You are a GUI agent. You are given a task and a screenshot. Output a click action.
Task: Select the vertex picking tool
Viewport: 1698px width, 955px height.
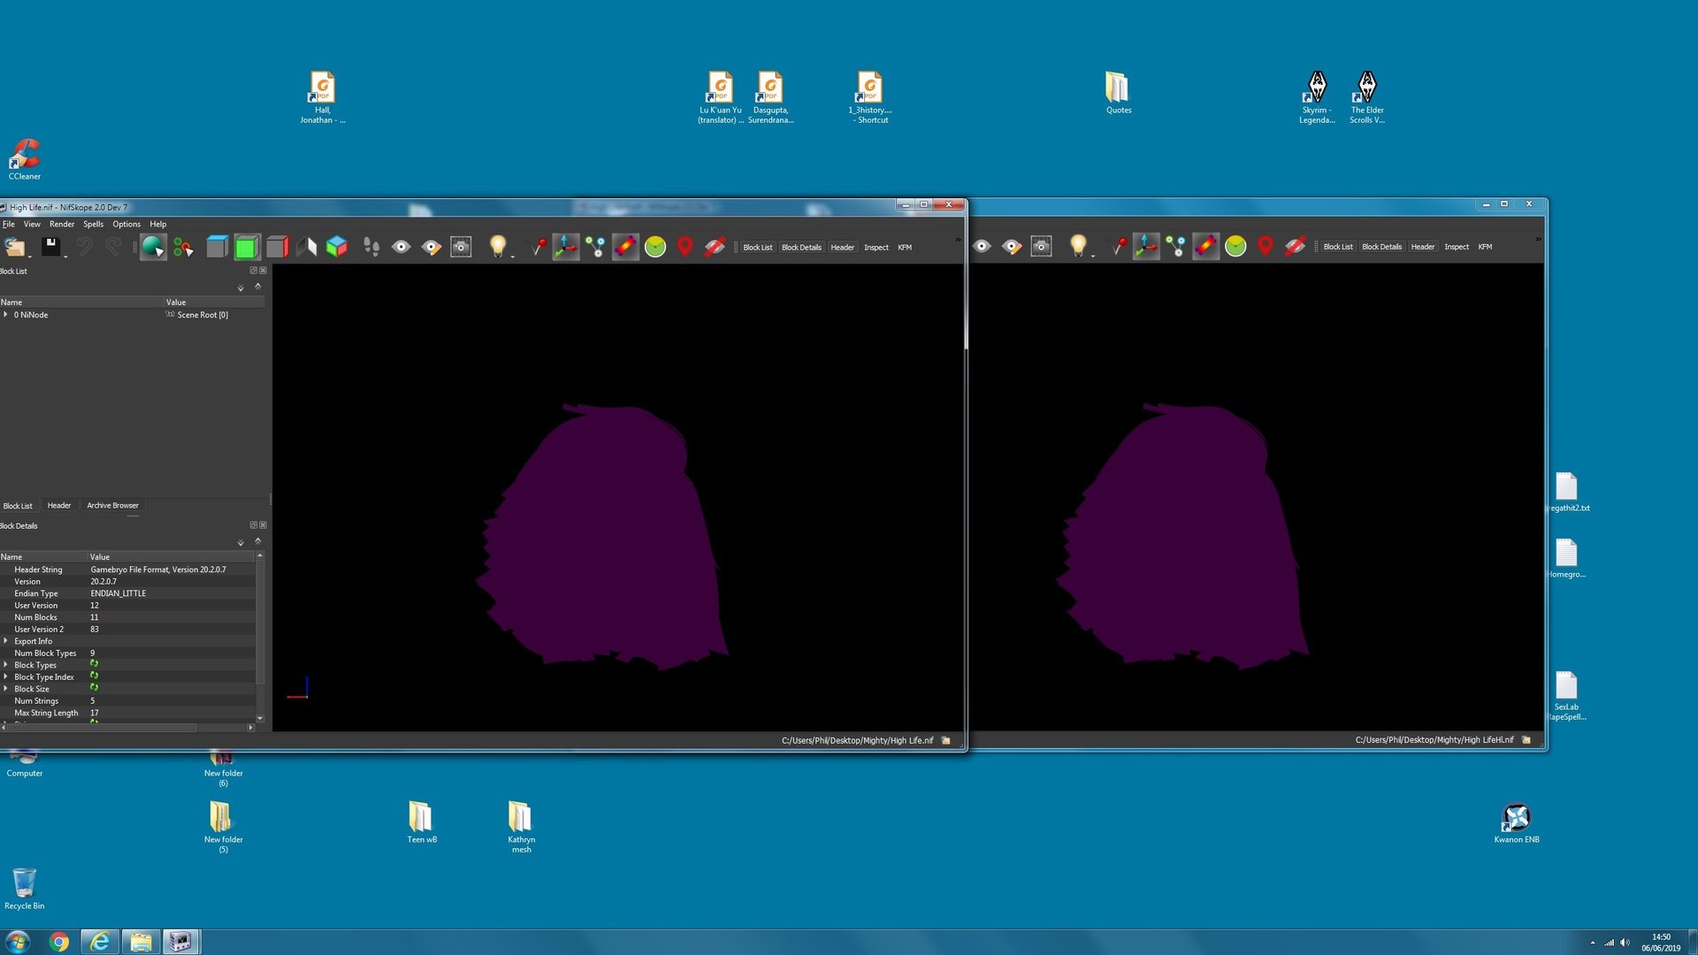183,247
